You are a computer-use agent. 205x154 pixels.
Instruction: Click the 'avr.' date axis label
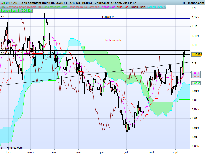coord(54,152)
